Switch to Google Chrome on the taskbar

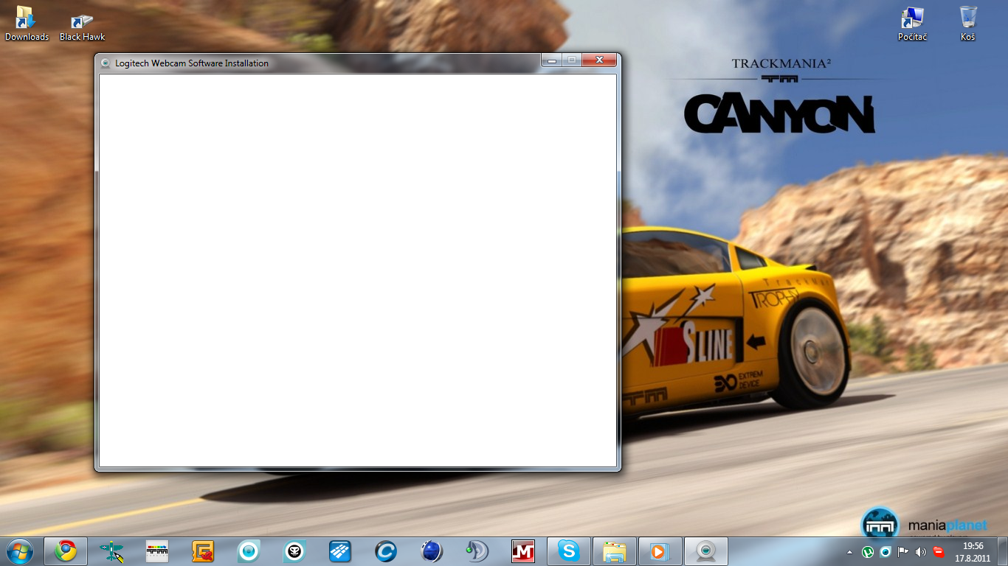(x=66, y=551)
